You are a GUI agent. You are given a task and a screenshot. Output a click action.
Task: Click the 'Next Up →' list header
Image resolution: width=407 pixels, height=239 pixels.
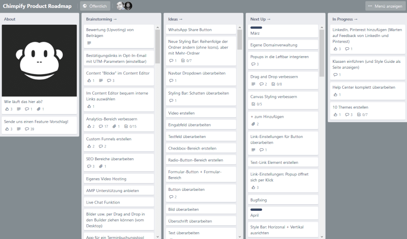click(x=260, y=19)
